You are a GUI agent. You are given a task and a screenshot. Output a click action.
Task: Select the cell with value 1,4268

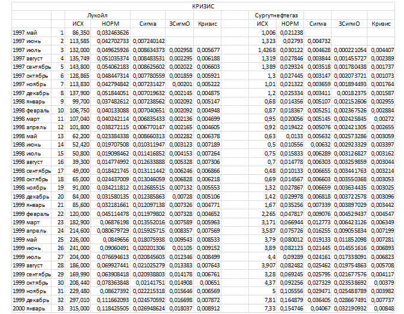point(262,50)
